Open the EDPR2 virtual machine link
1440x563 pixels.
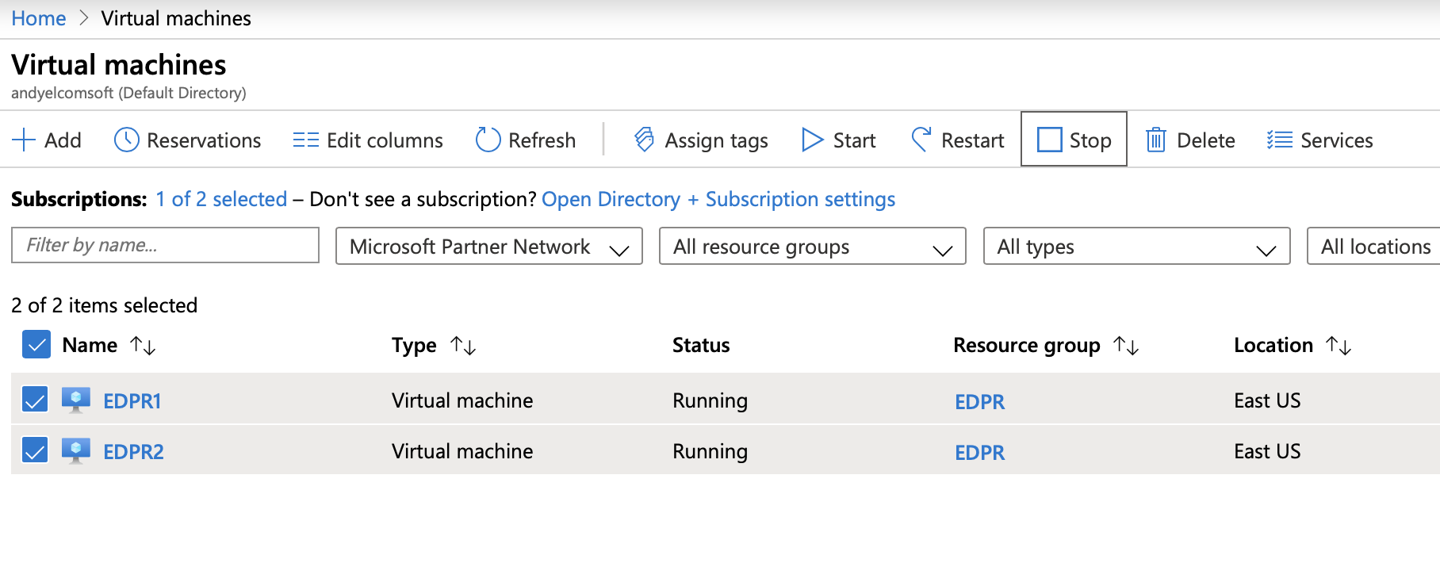(x=133, y=451)
